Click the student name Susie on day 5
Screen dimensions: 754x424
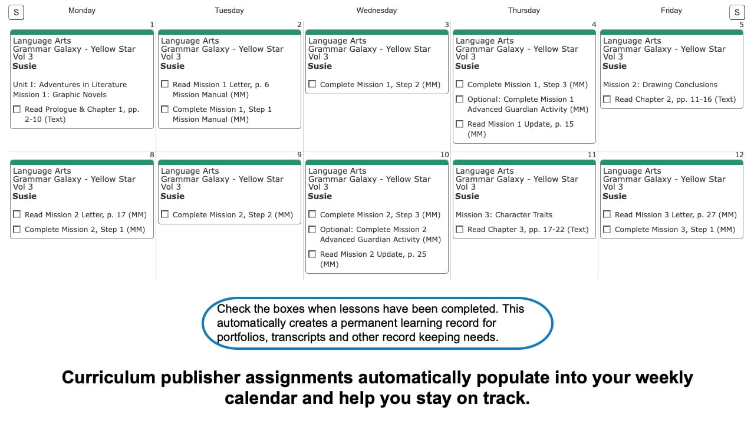click(x=615, y=66)
